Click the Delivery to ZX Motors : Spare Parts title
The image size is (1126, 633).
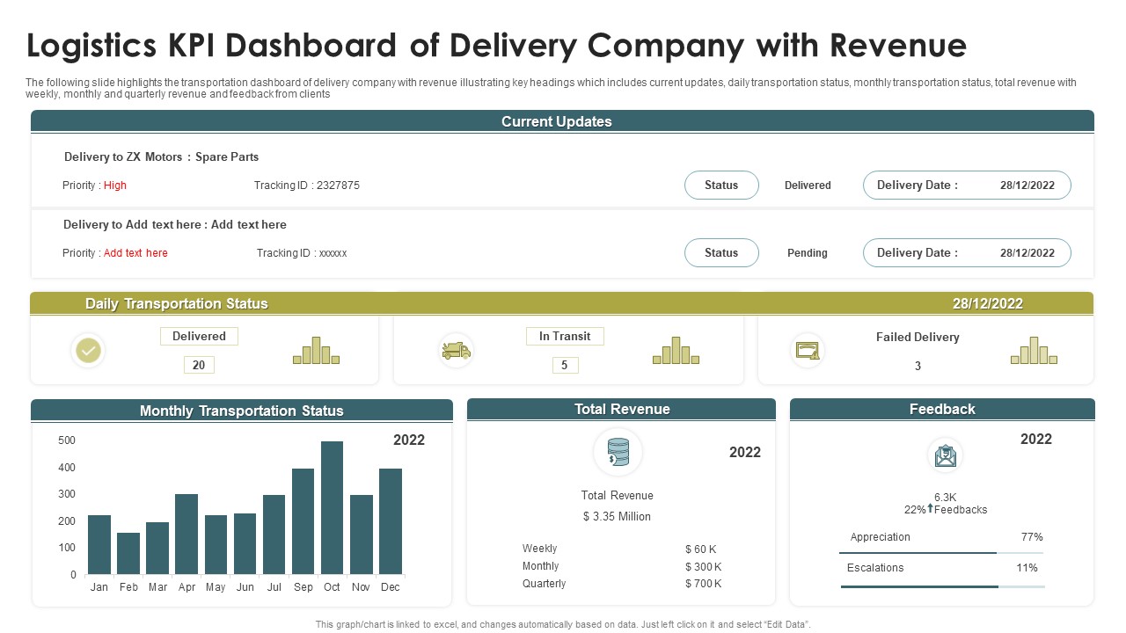pyautogui.click(x=161, y=156)
